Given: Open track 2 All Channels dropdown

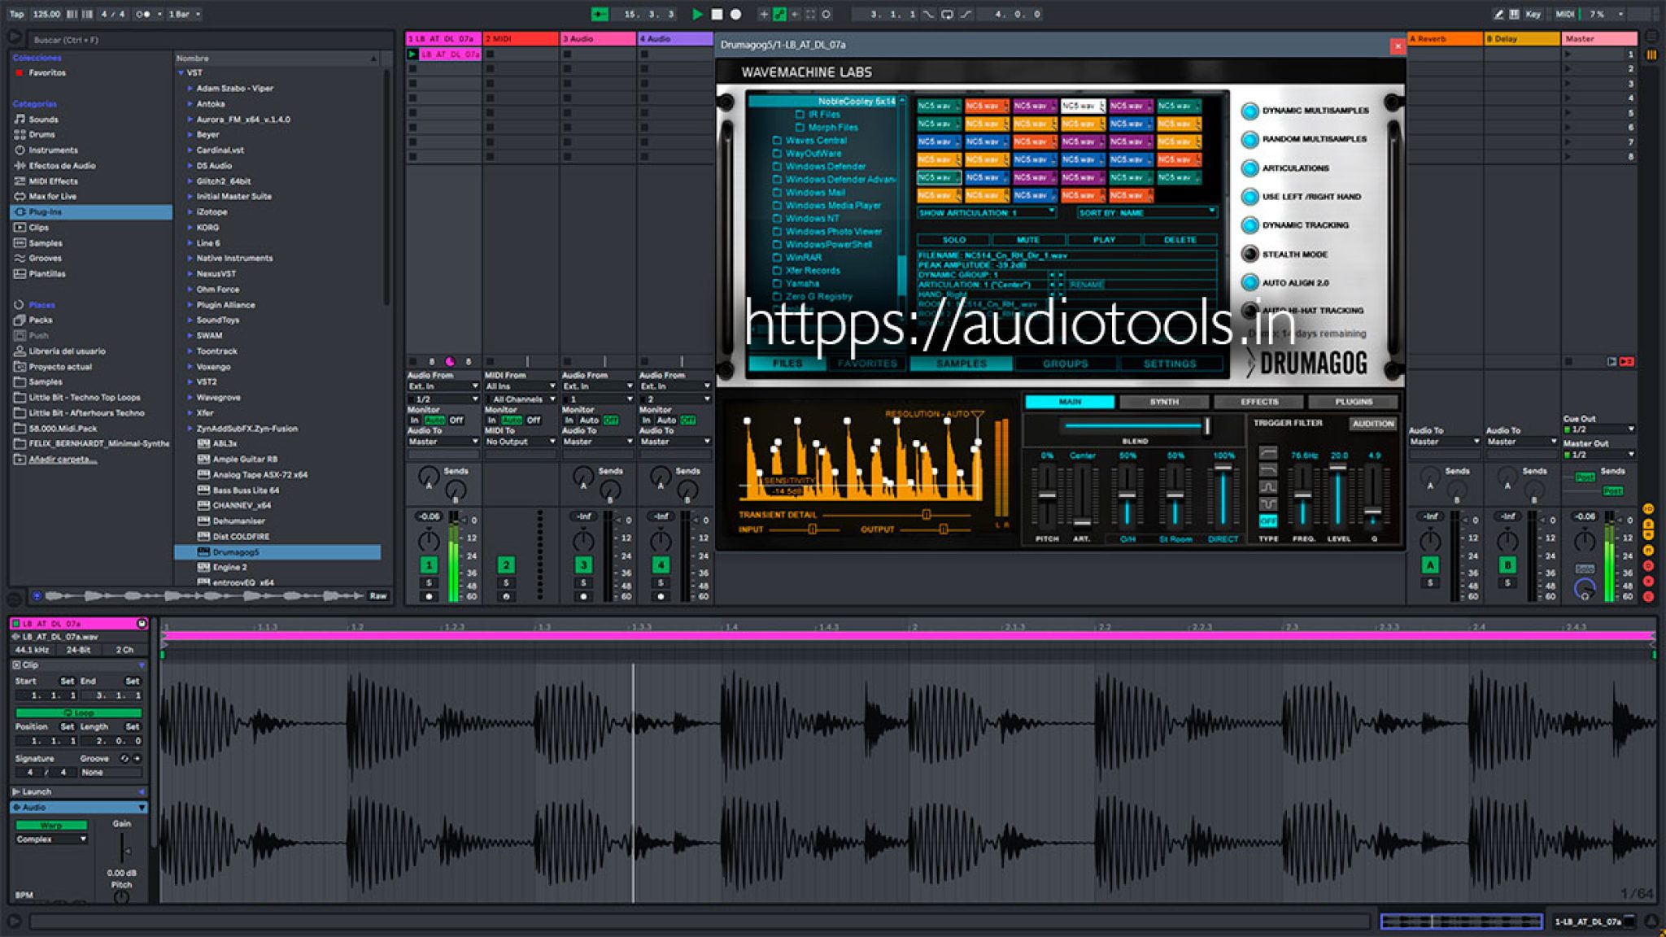Looking at the screenshot, I should click(521, 399).
